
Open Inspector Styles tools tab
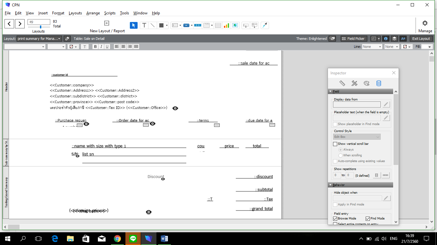click(x=354, y=83)
